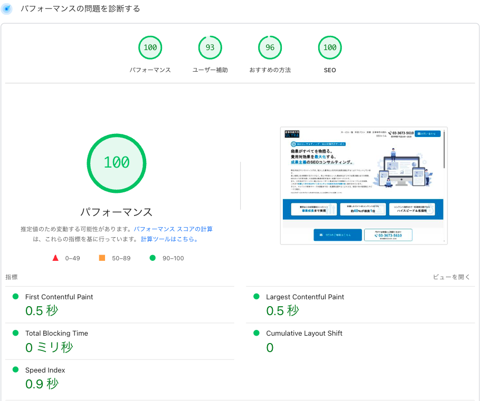Expand the ビューを開く metrics view
This screenshot has width=485, height=401.
pyautogui.click(x=451, y=277)
